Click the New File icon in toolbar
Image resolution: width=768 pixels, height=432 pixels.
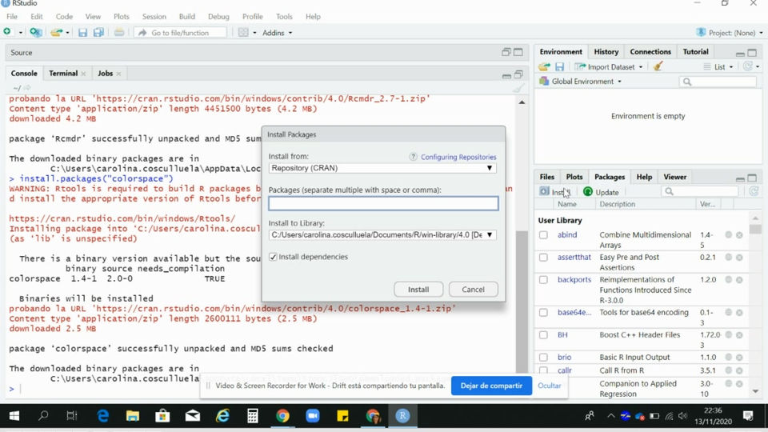point(7,32)
